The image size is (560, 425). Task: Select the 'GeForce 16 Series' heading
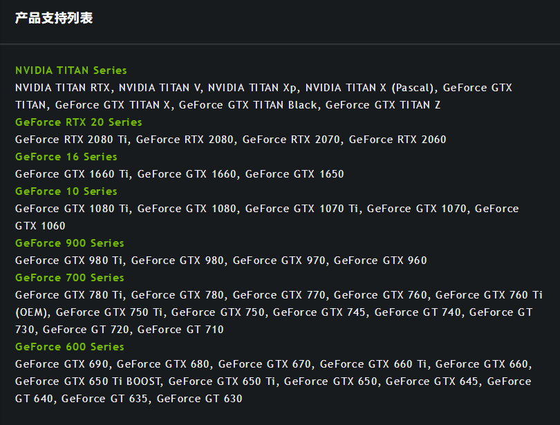(66, 157)
